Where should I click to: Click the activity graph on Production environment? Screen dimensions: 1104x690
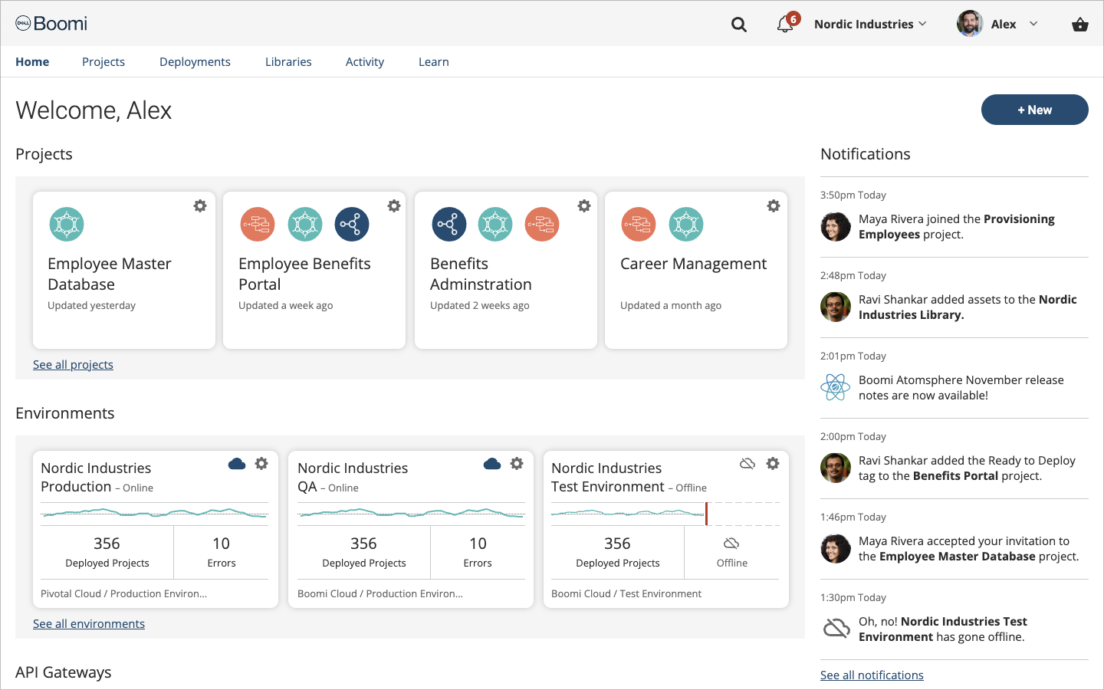155,513
